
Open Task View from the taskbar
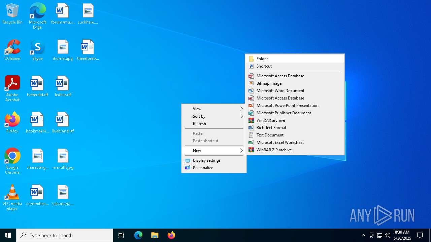pos(121,235)
